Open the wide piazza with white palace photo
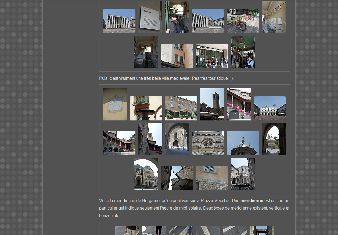 click(269, 108)
